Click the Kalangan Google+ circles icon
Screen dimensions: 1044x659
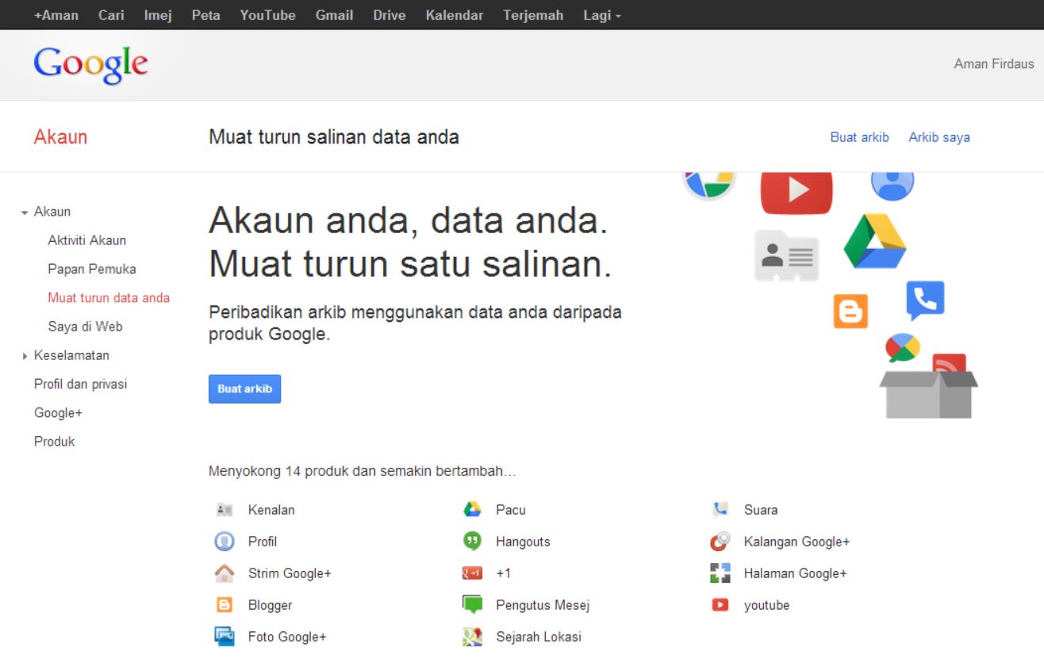tap(720, 542)
